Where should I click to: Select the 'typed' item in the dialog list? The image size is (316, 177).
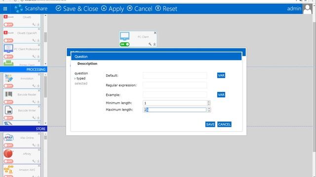[x=81, y=78]
